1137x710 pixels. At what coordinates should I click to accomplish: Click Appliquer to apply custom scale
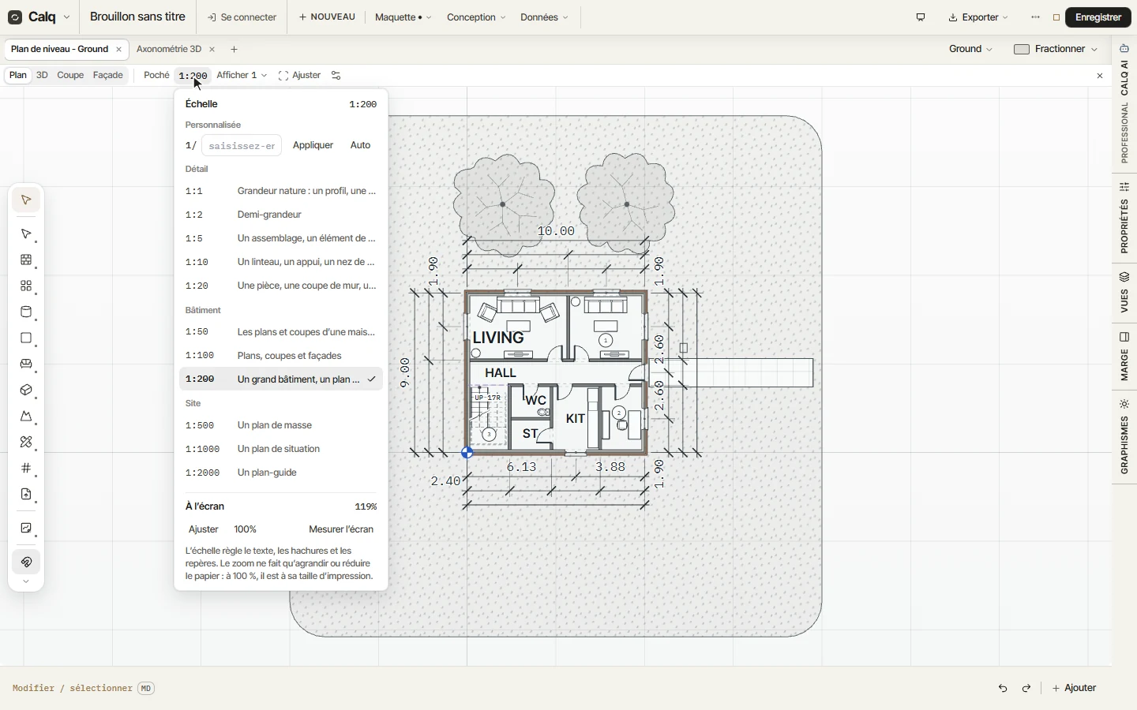[x=313, y=145]
